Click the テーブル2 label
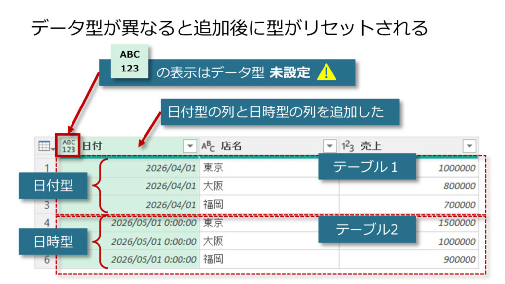 pyautogui.click(x=366, y=230)
